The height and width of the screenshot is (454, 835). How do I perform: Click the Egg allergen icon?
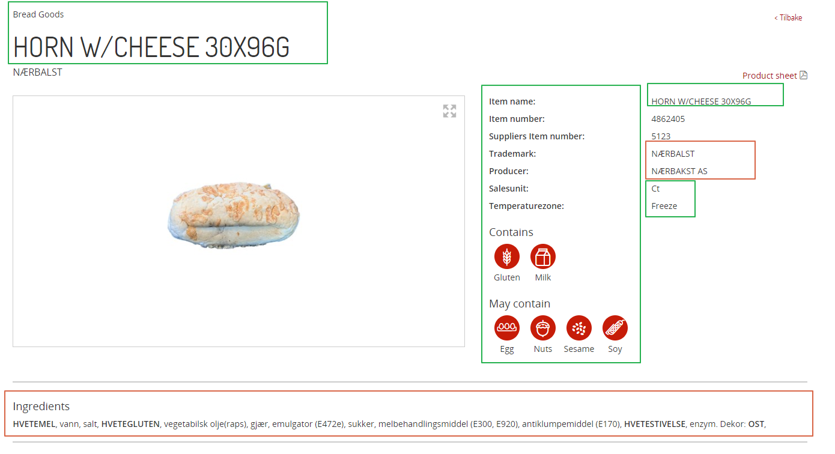[x=507, y=328]
